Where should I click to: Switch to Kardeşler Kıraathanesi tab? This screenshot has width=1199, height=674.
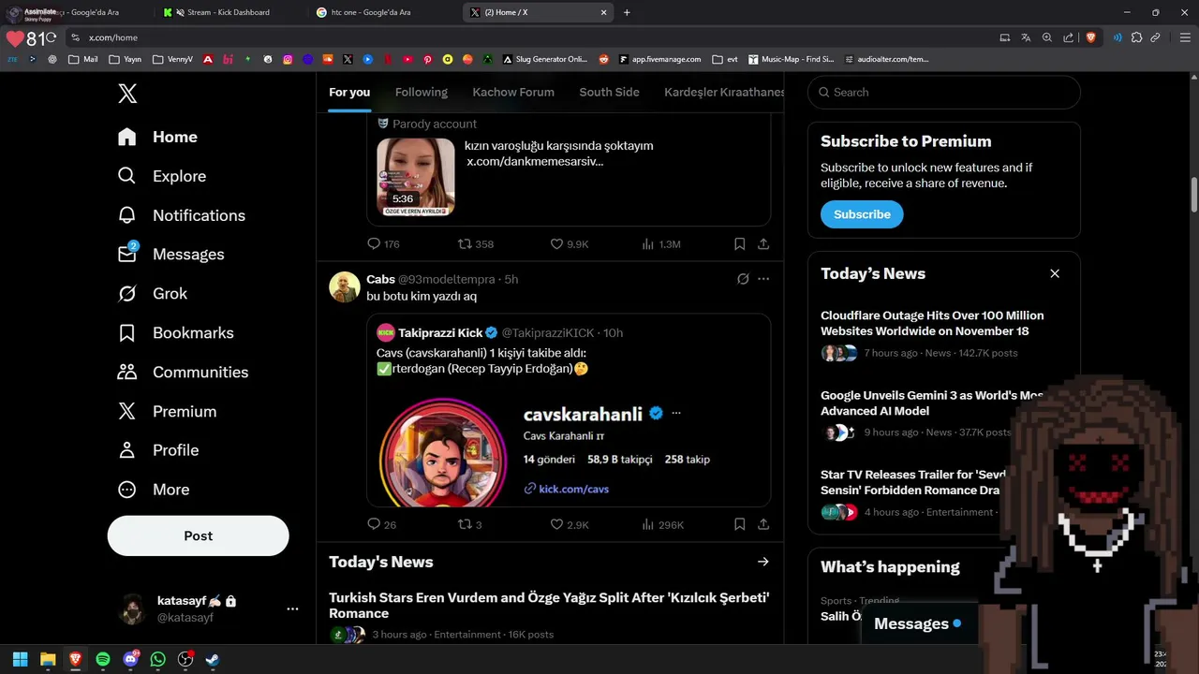tap(724, 92)
